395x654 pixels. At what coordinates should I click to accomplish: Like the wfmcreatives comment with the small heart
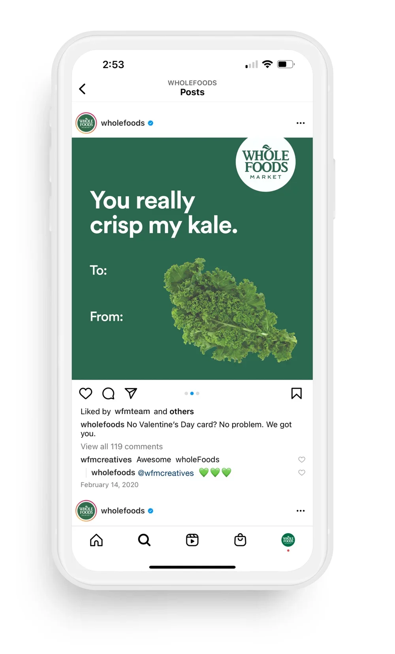pos(302,459)
